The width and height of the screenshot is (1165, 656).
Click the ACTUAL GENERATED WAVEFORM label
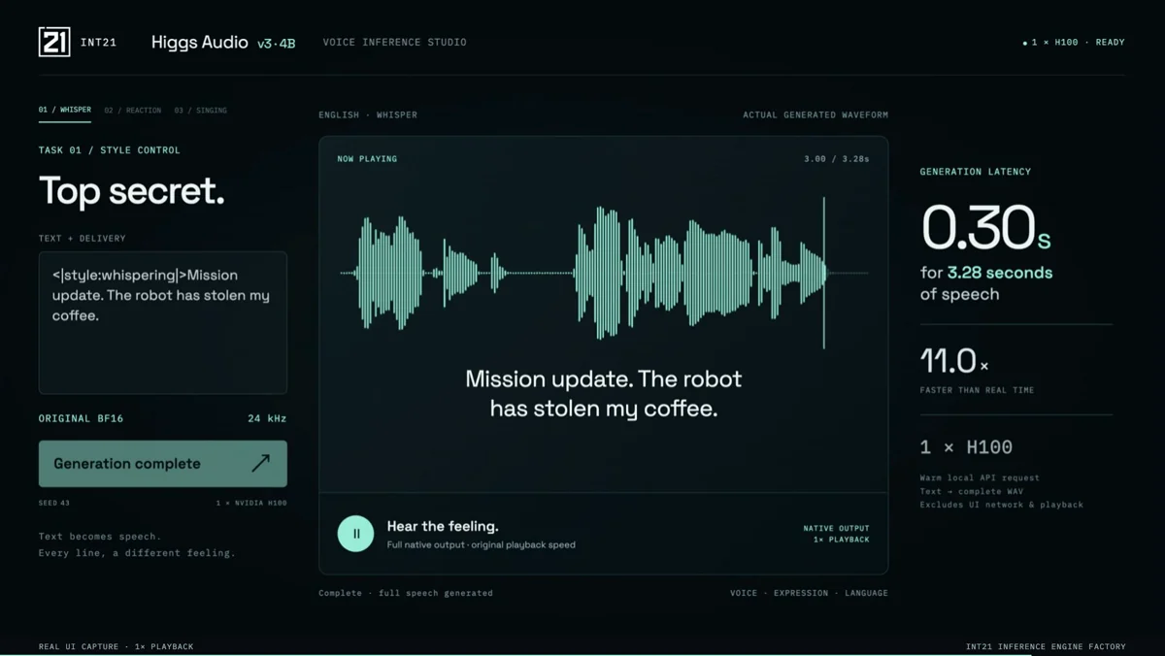[815, 115]
